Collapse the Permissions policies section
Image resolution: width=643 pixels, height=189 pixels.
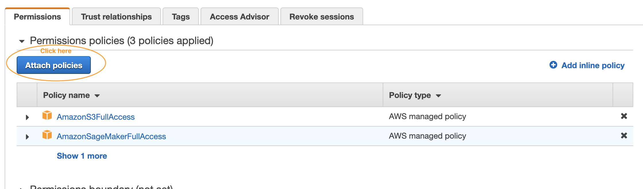pos(22,41)
